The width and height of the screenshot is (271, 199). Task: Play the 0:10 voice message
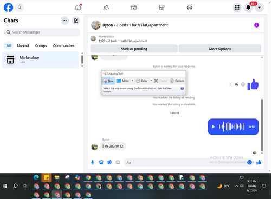click(x=214, y=127)
